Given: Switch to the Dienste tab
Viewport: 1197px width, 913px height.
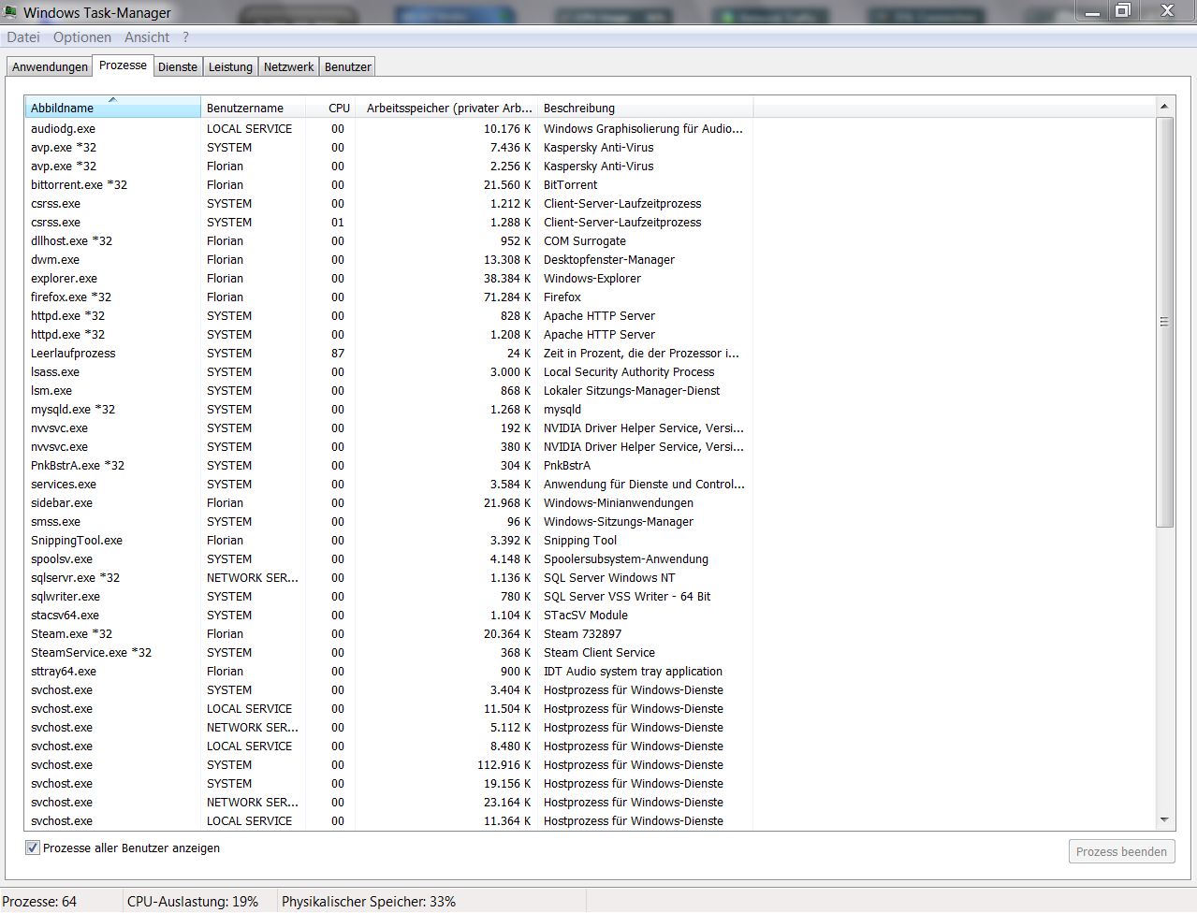Looking at the screenshot, I should click(178, 66).
